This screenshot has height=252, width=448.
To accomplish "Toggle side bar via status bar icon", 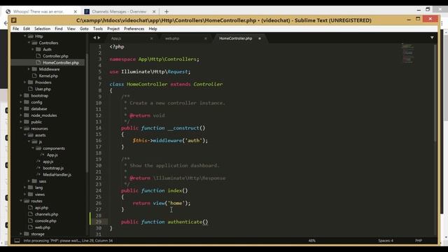I will [17, 241].
